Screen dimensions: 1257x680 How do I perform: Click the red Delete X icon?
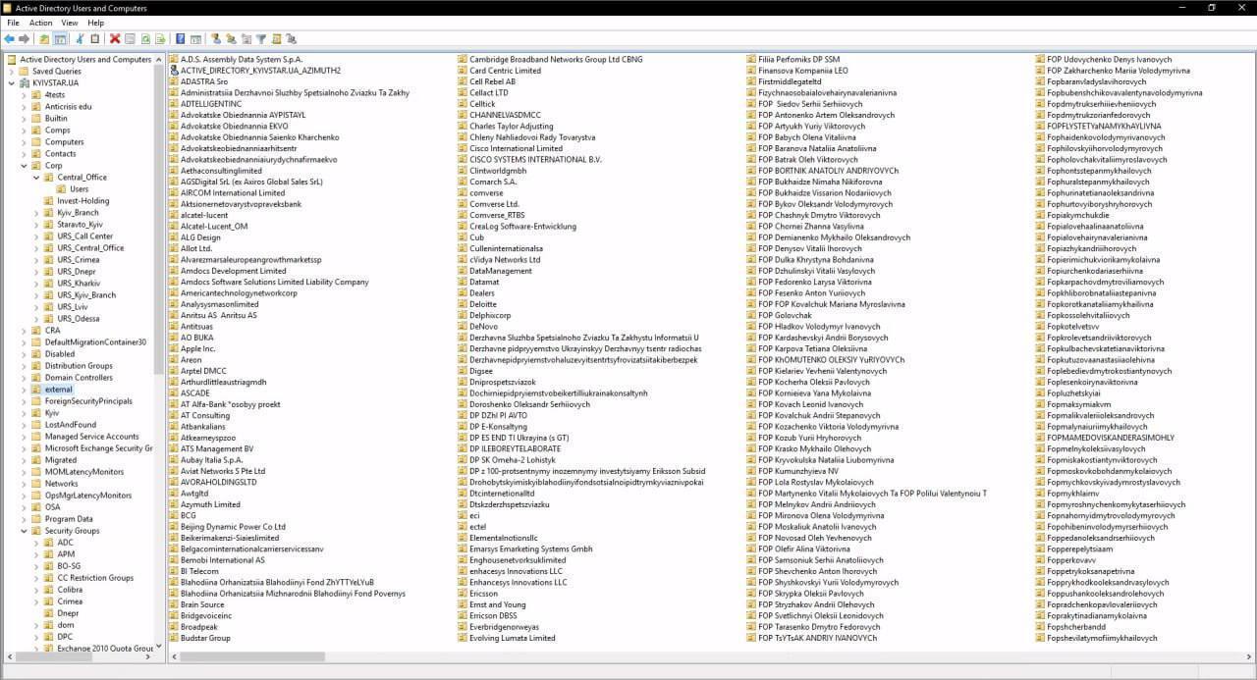[x=115, y=39]
